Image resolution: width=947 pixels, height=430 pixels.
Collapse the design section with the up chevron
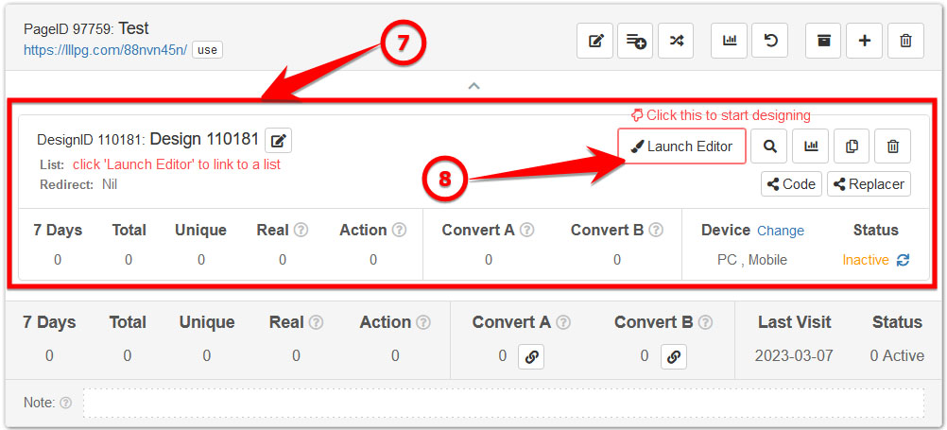click(x=474, y=86)
